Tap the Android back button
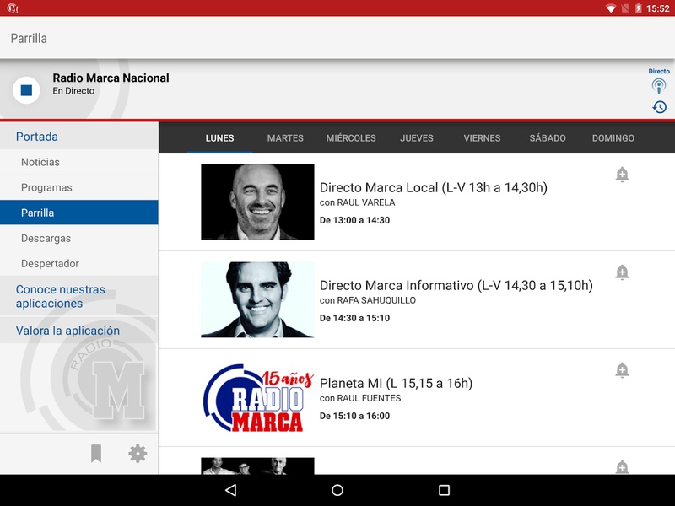 [230, 490]
